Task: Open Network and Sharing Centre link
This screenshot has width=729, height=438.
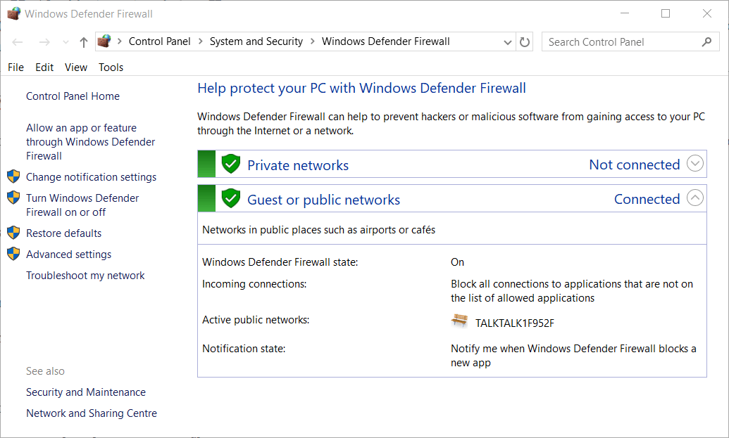Action: pos(92,413)
